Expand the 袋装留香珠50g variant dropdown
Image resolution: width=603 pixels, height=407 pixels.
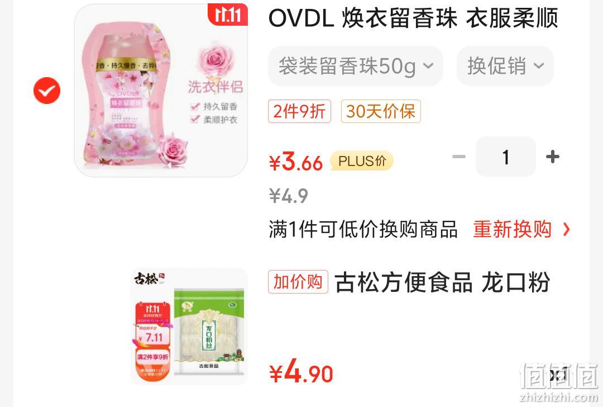coord(356,66)
